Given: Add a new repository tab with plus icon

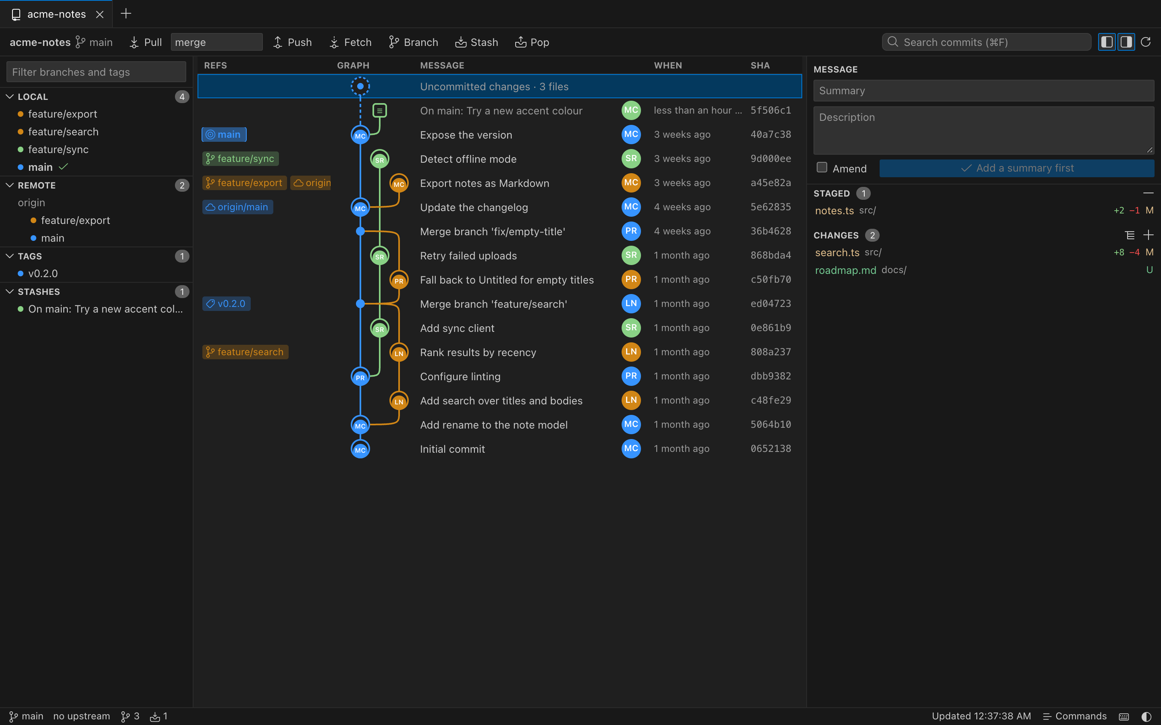Looking at the screenshot, I should (126, 14).
